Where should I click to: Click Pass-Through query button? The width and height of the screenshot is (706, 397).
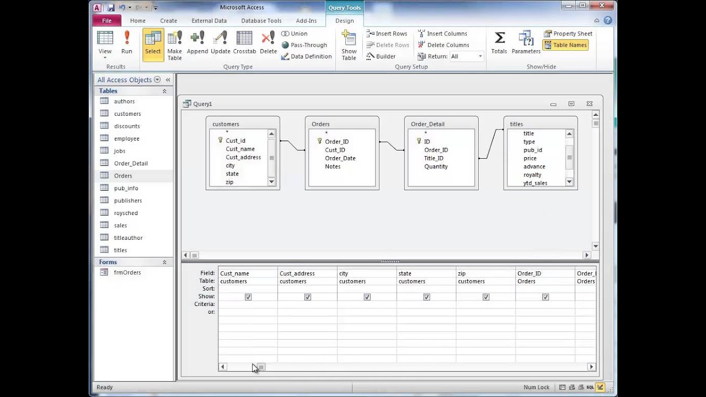pyautogui.click(x=304, y=45)
